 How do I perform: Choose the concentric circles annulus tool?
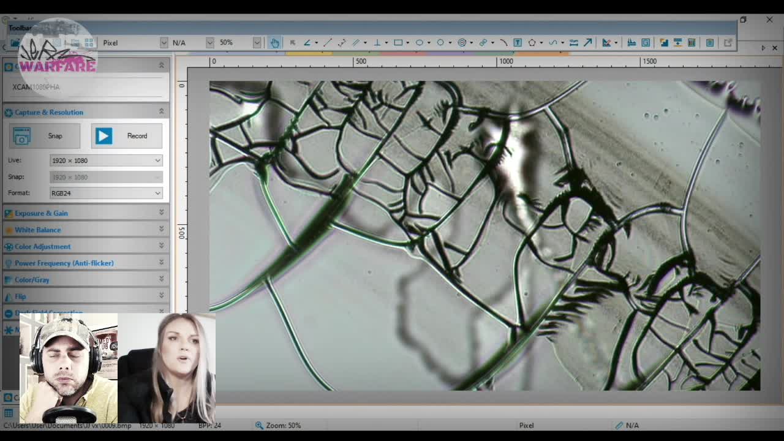click(462, 42)
